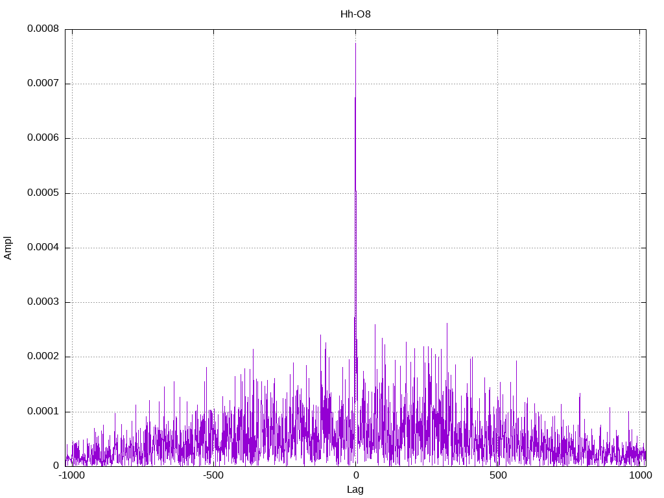
Task: Click the Y-axis tick 0.0005
Action: point(43,193)
